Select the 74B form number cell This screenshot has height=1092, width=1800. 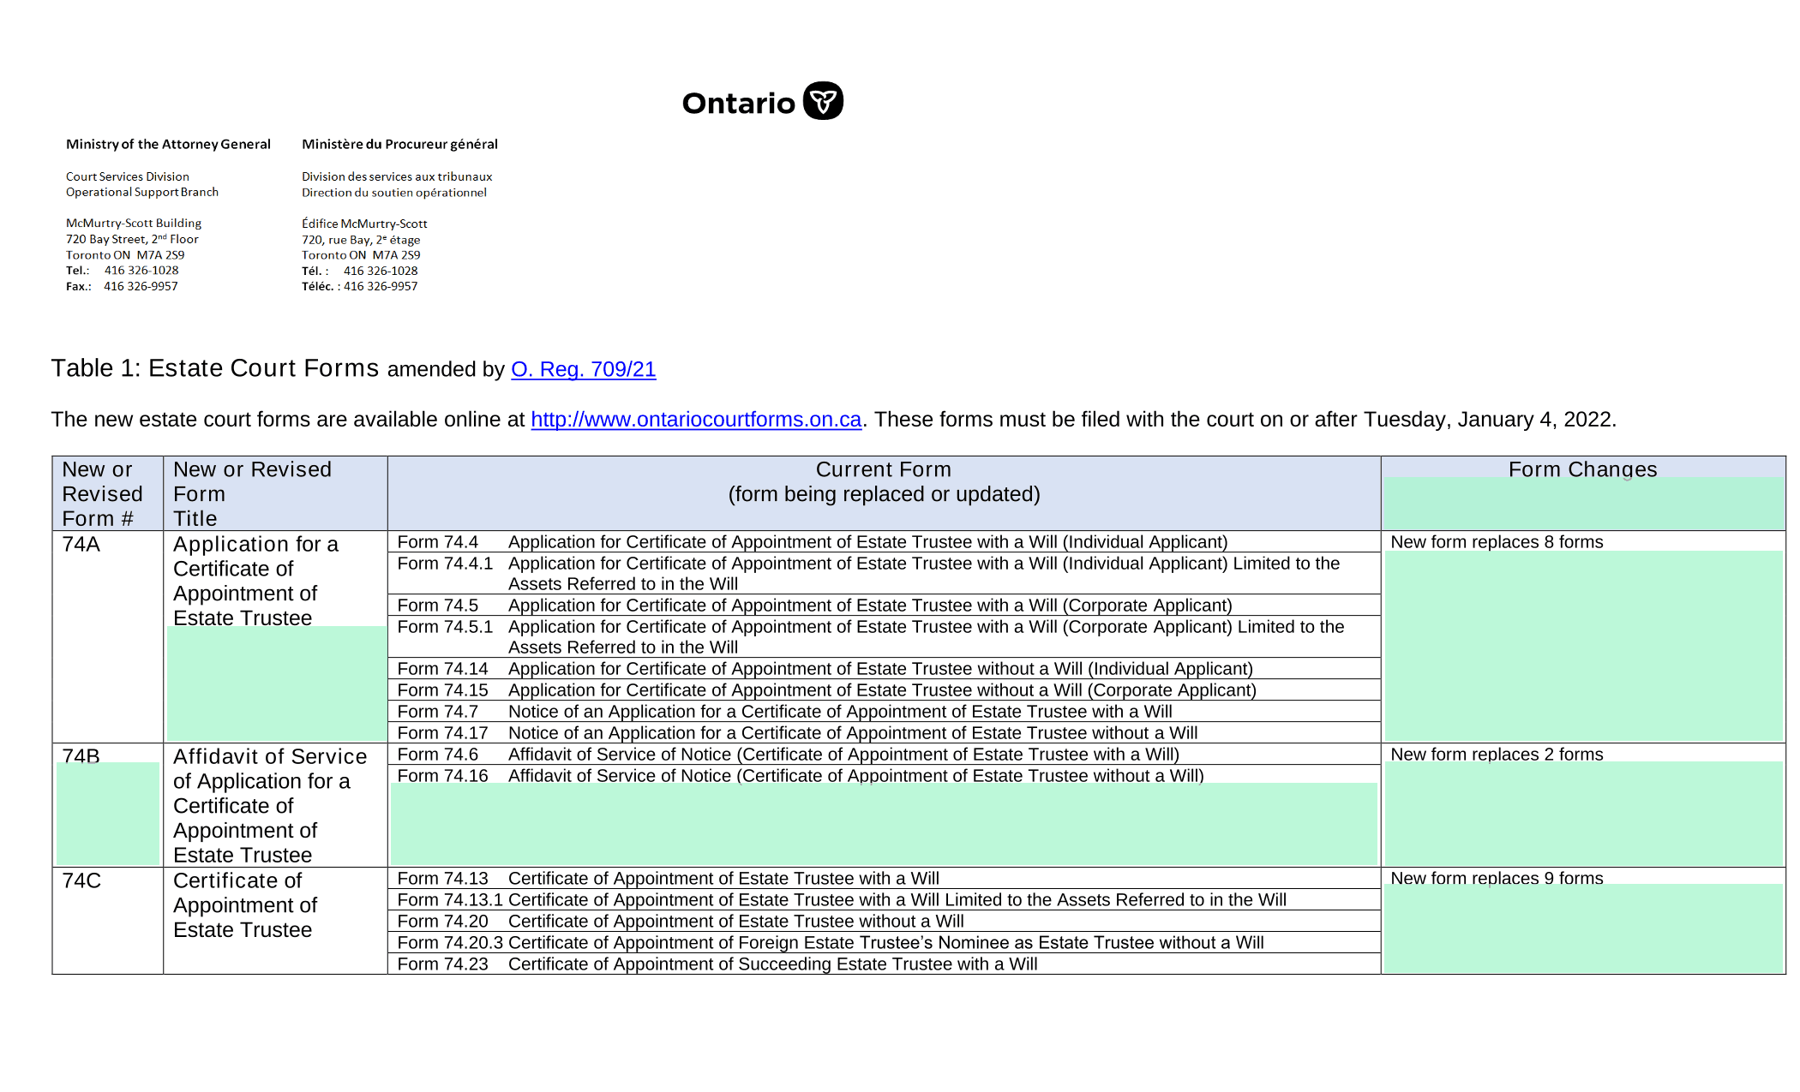pos(108,805)
